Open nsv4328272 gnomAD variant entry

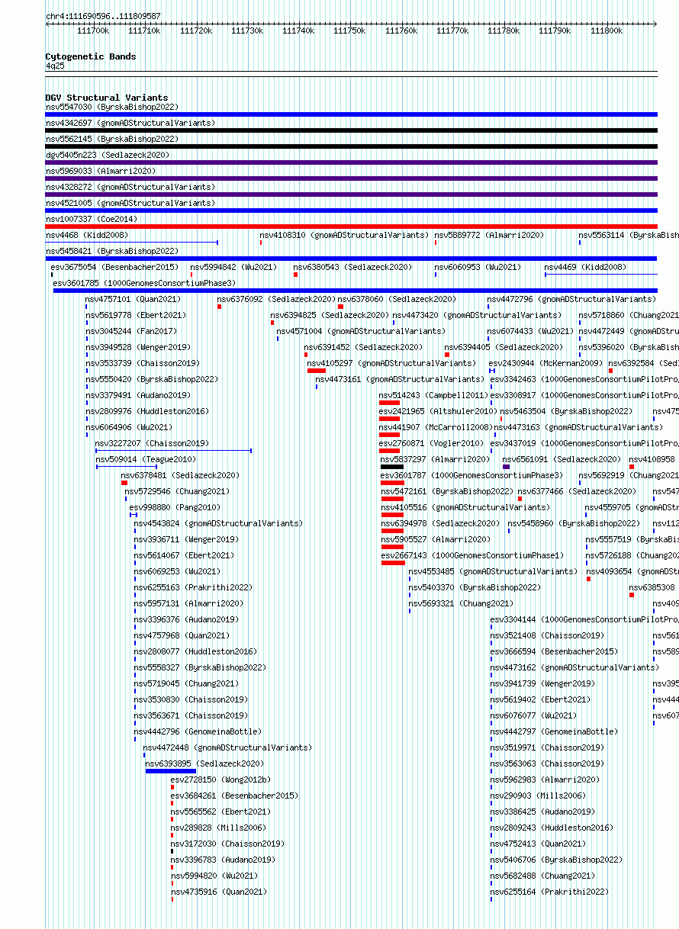point(130,187)
